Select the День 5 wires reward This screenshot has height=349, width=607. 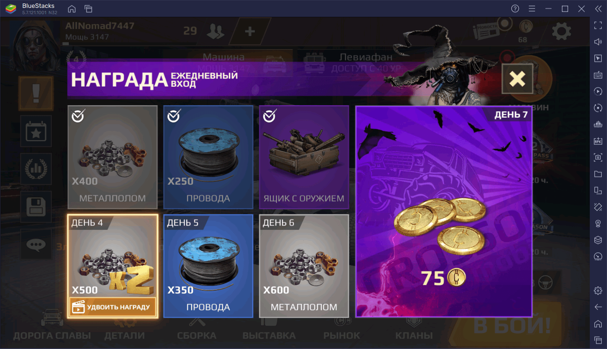pos(208,266)
